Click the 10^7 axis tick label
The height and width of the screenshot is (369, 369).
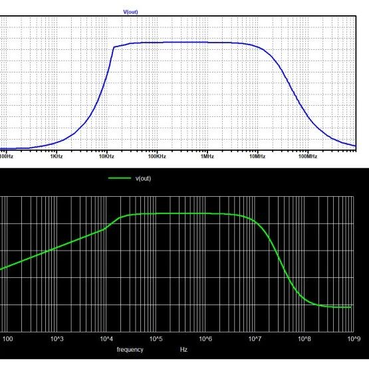tap(255, 339)
